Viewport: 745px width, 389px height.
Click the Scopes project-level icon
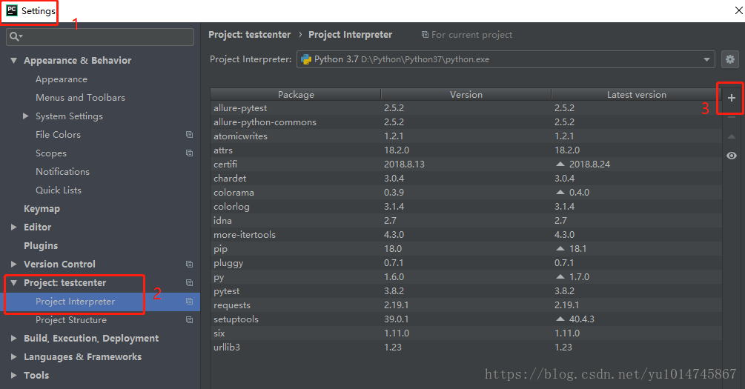(x=189, y=153)
